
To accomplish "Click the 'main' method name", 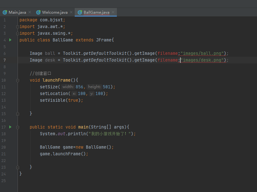I will pyautogui.click(x=83, y=127).
